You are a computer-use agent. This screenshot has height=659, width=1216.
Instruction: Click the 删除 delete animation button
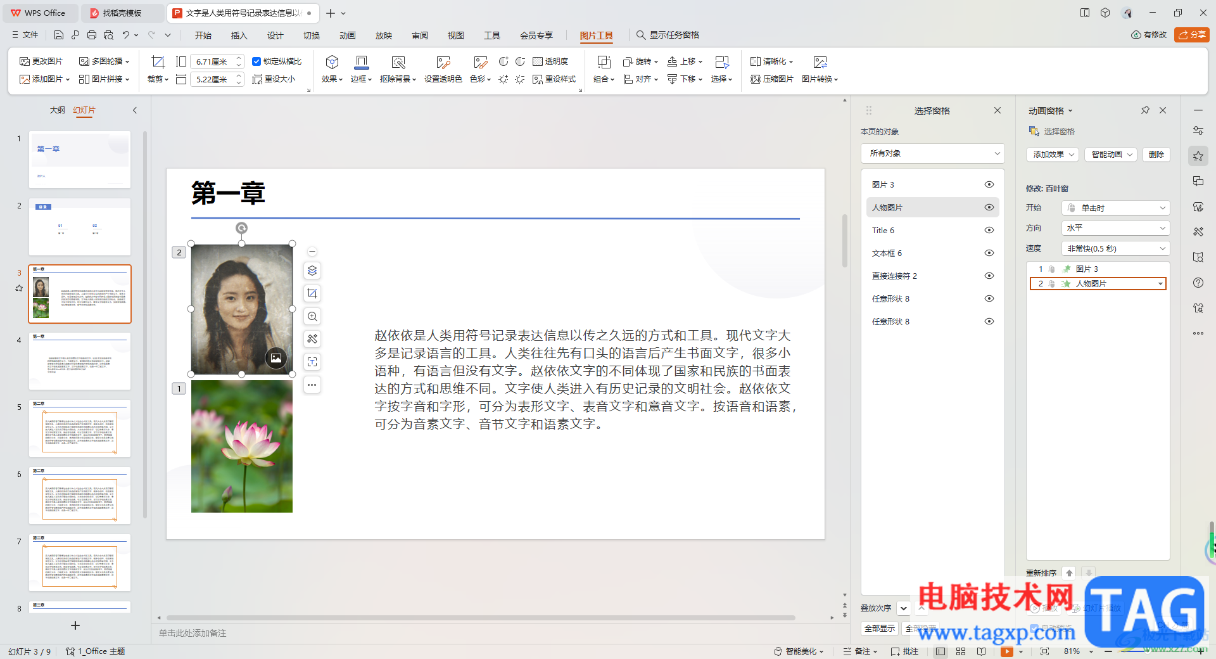coord(1156,154)
